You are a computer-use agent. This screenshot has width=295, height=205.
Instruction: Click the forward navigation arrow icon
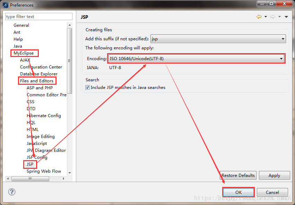[272, 17]
